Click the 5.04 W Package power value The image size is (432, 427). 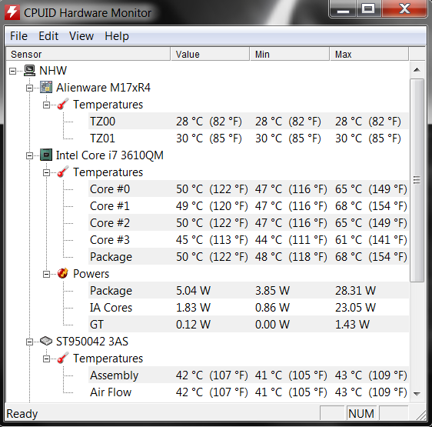193,291
